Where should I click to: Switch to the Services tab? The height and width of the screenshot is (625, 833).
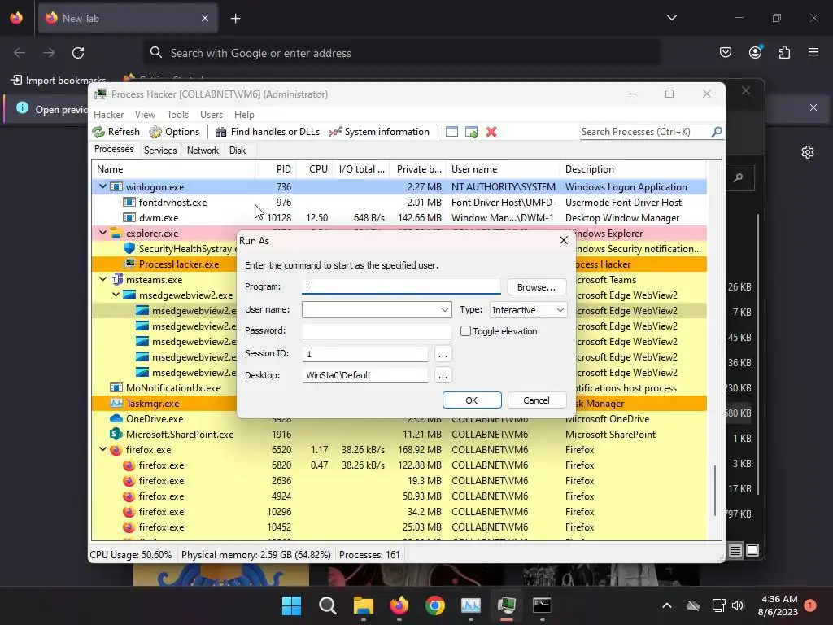click(160, 151)
